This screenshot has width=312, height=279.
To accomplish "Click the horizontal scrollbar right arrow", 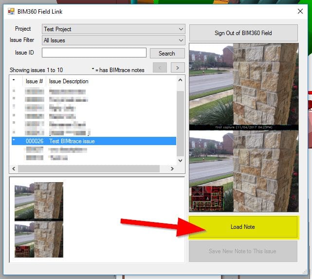I will click(x=172, y=169).
